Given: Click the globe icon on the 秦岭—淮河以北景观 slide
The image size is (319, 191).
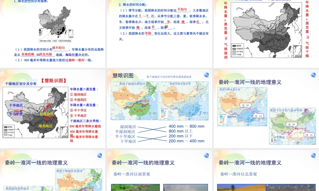Looking at the screenshot, I should coord(313,155).
